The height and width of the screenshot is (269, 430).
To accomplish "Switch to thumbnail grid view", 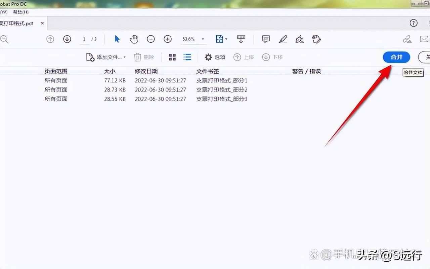I will coord(172,57).
